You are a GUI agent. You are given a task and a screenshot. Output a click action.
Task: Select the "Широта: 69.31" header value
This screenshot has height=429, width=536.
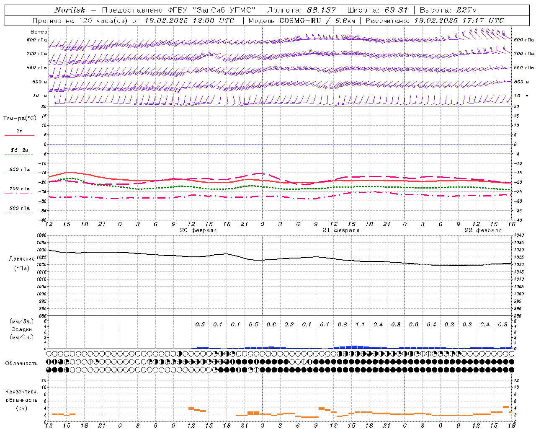[378, 10]
